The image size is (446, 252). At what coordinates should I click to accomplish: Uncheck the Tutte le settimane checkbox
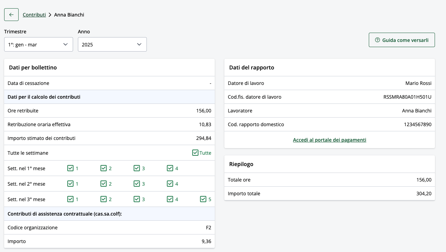tap(195, 153)
